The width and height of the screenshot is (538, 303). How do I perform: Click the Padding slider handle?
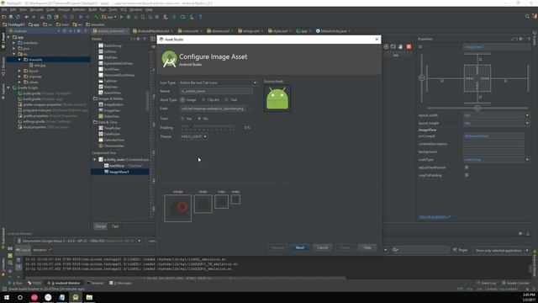pos(191,127)
